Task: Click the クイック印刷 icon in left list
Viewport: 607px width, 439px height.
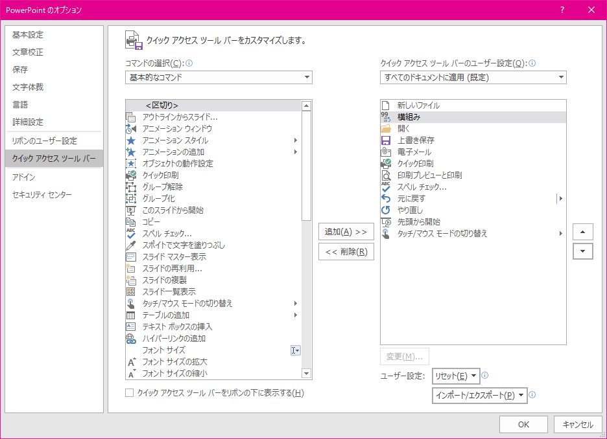Action: [x=131, y=175]
